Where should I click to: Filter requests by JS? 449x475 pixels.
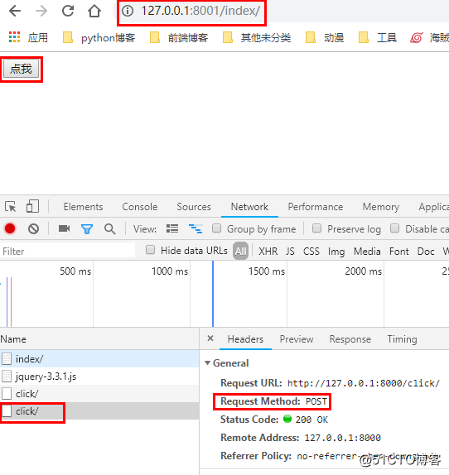pos(290,251)
